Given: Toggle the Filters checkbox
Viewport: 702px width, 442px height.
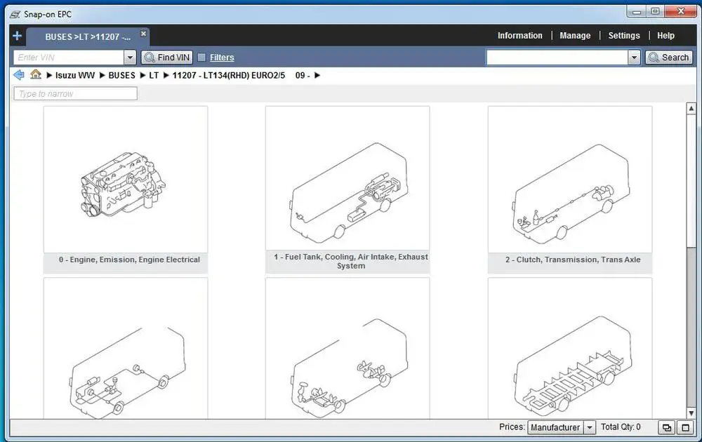Looking at the screenshot, I should coord(202,58).
